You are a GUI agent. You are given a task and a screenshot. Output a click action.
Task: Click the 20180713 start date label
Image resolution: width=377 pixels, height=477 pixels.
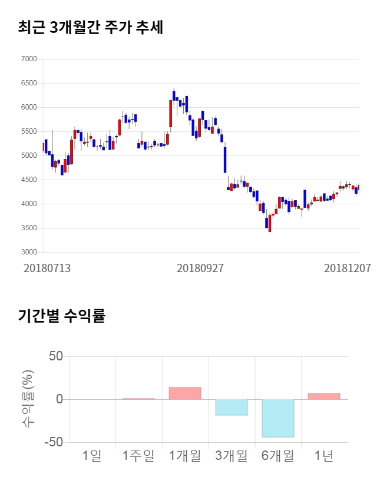pos(47,268)
